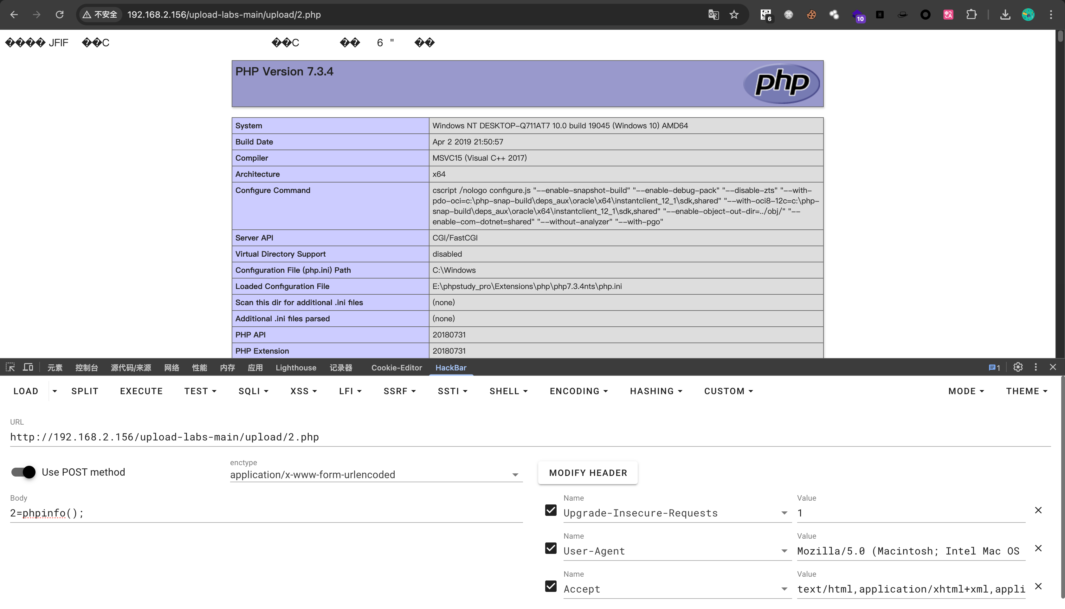Toggle the Use POST method switch
Viewport: 1065px width, 609px height.
pyautogui.click(x=23, y=472)
